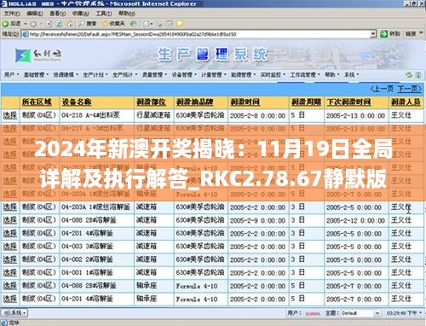Click the Search magnifier toolbar icon
This screenshot has height=326, width=426.
(82, 24)
